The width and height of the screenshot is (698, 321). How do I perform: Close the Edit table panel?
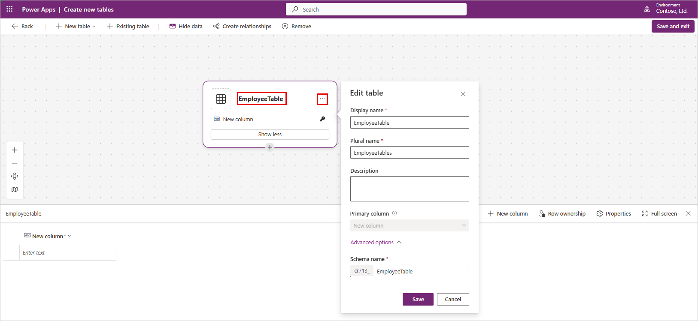[x=463, y=94]
